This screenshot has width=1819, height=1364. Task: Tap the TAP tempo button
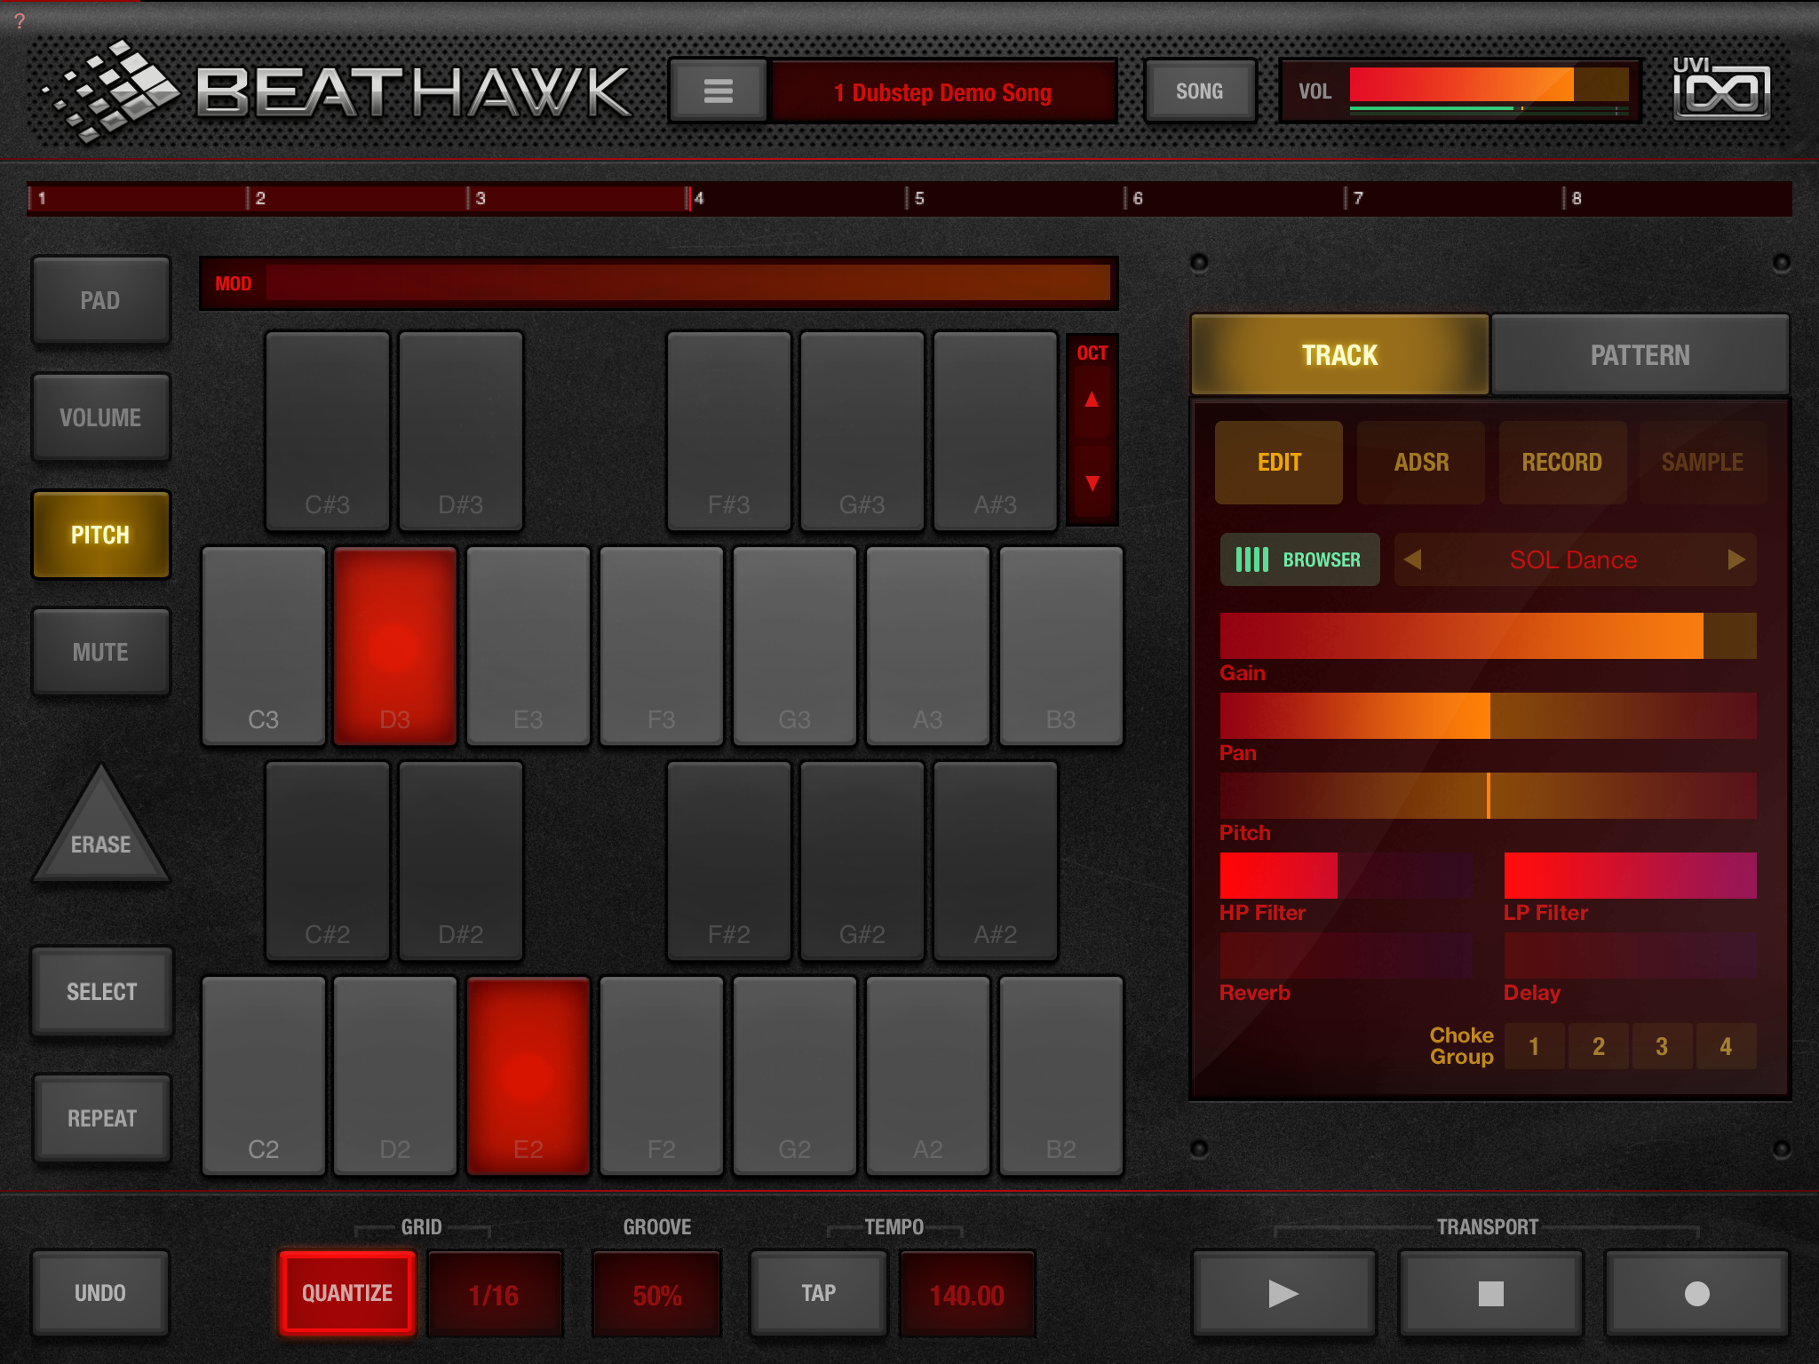point(819,1293)
